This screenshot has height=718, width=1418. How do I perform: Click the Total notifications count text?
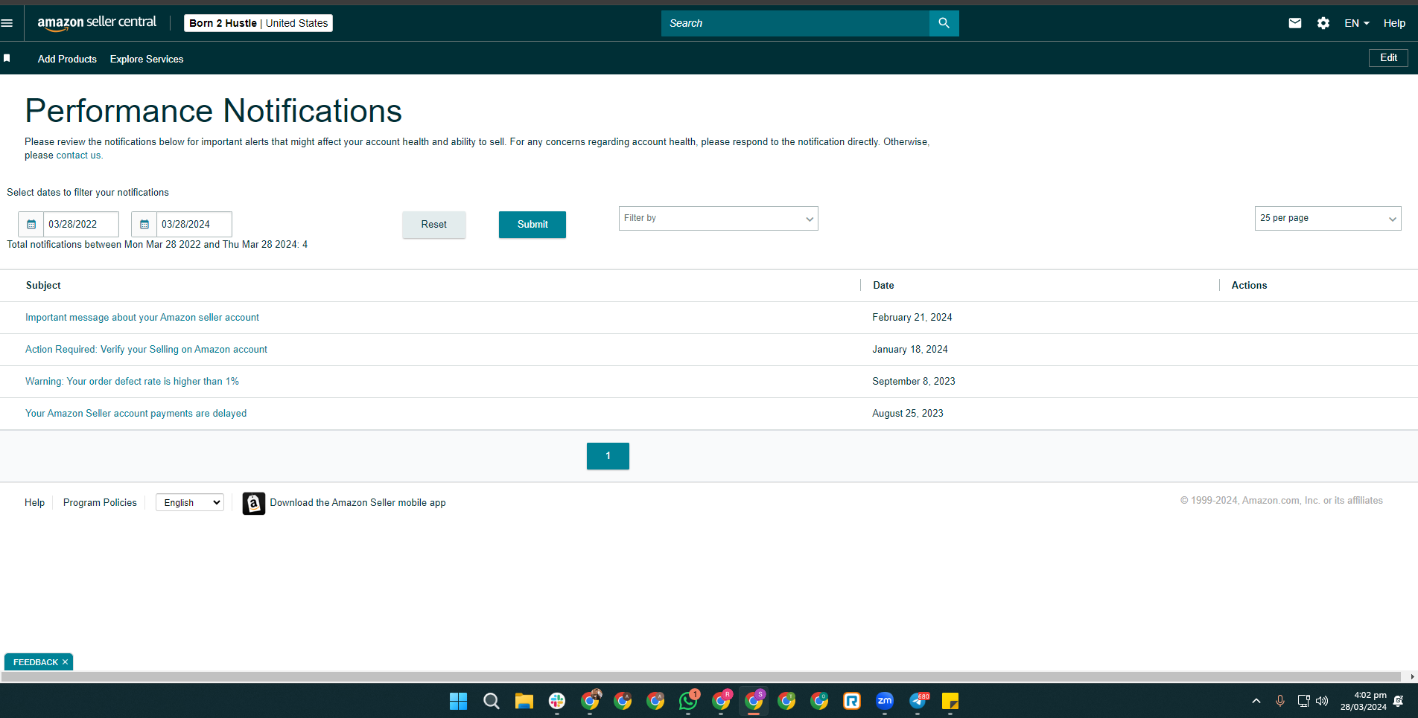(x=157, y=245)
